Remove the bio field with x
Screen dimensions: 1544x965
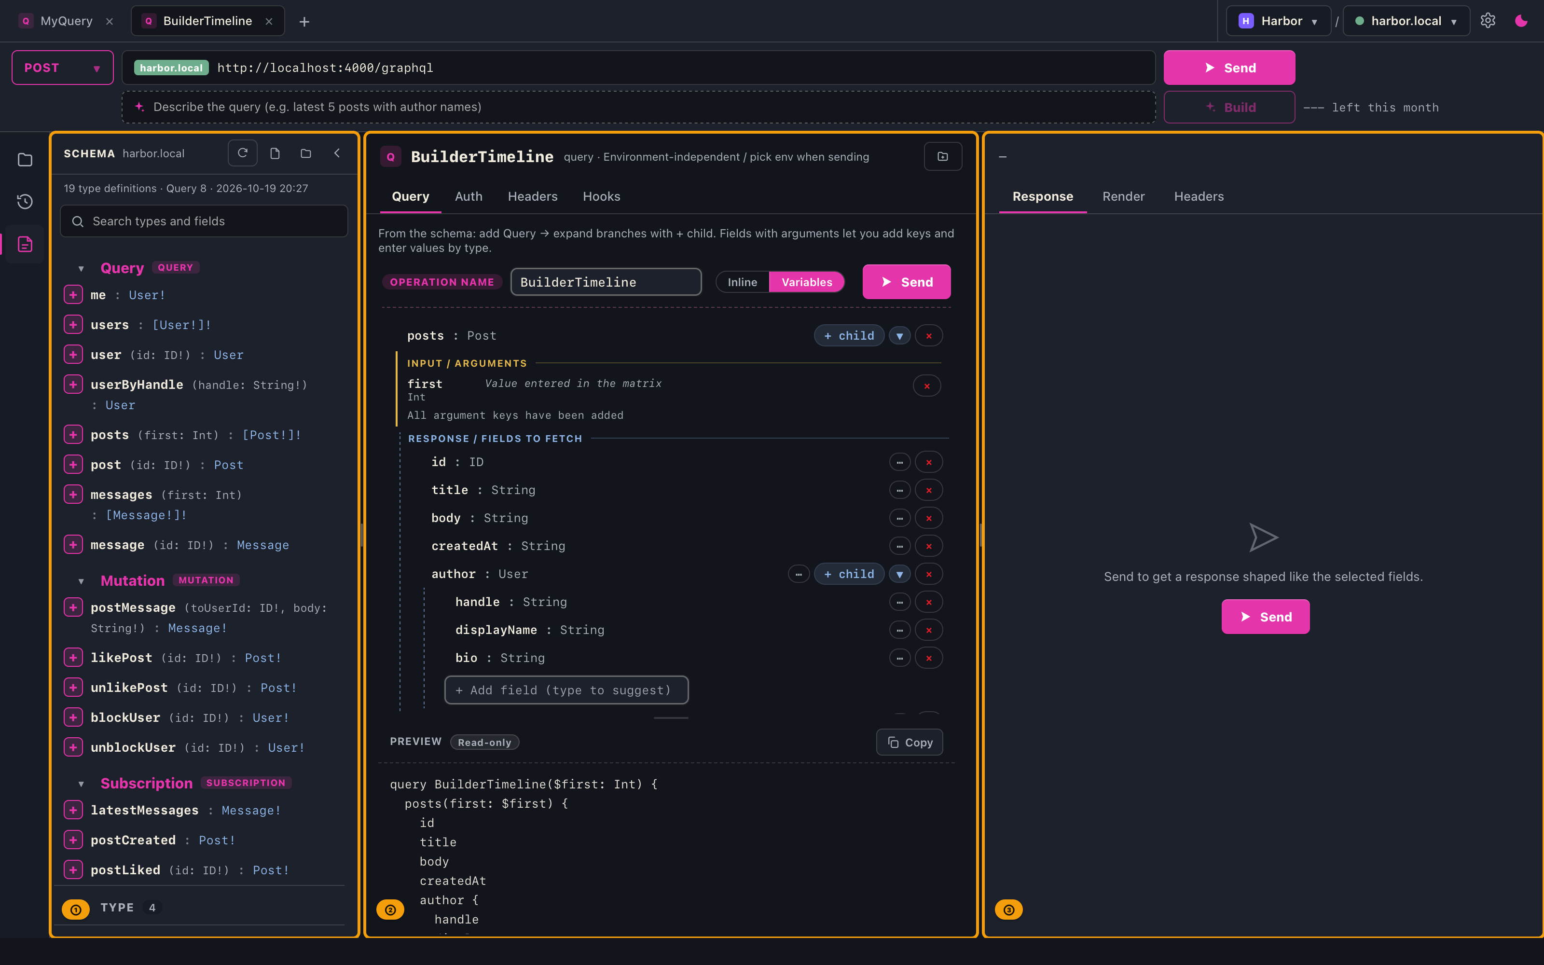tap(929, 658)
